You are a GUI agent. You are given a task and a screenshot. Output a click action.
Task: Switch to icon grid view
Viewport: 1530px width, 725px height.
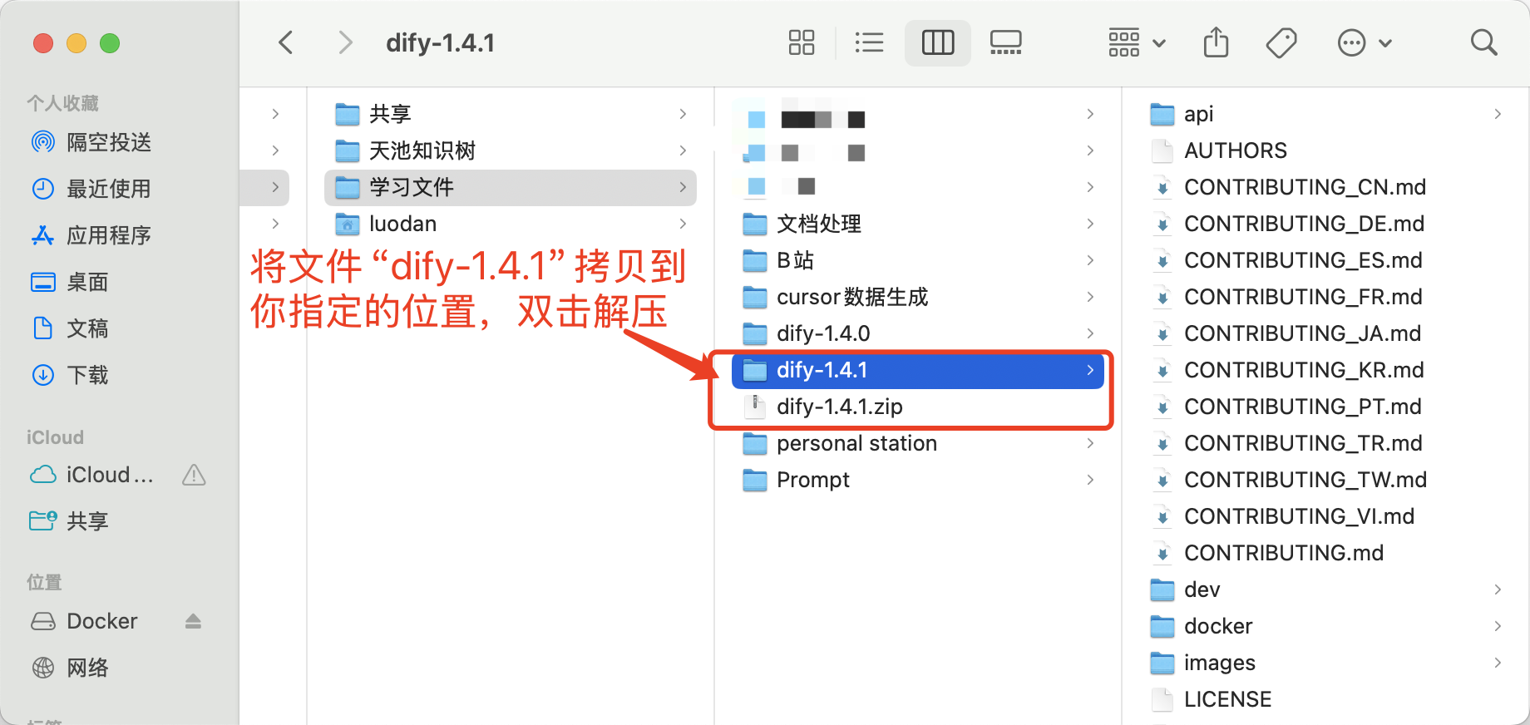coord(802,42)
